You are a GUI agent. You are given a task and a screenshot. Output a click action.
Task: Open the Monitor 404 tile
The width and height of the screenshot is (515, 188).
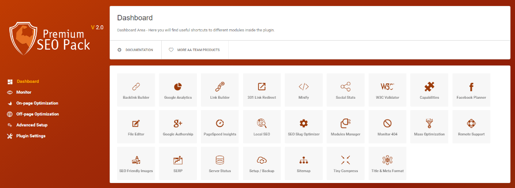387,126
